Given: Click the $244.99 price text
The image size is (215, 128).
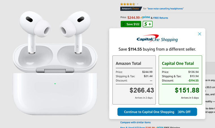Looking at the screenshot, I should coord(133,17).
